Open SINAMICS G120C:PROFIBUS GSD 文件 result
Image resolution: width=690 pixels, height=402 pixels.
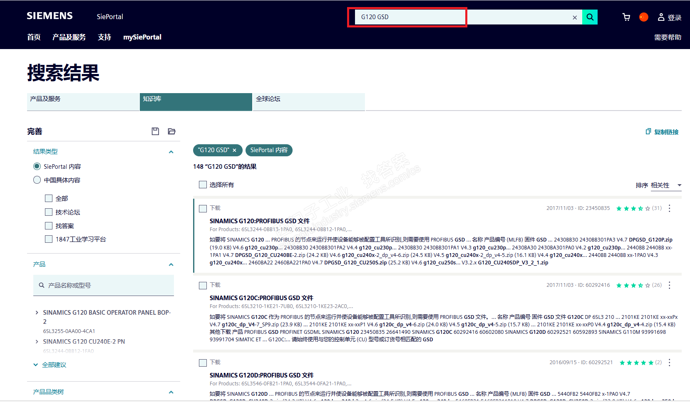(261, 298)
